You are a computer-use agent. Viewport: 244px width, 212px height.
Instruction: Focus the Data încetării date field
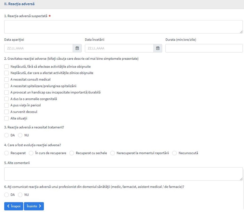[119, 48]
